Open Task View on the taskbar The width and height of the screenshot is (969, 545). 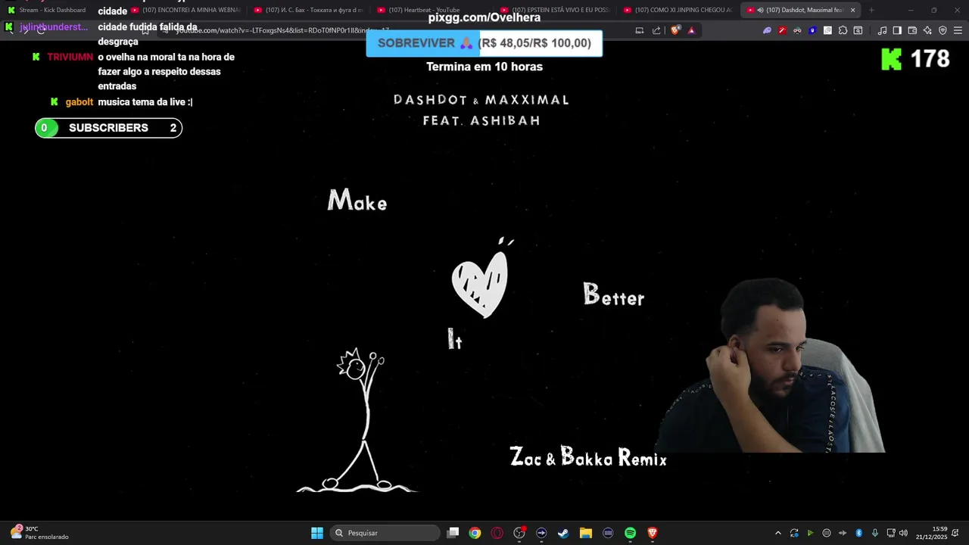point(453,533)
